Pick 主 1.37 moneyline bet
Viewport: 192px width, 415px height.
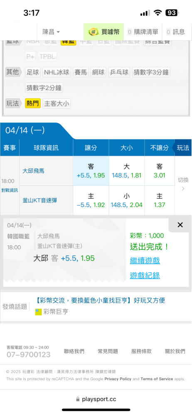(160, 200)
